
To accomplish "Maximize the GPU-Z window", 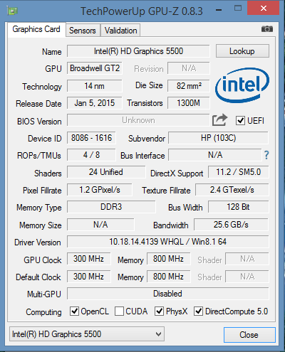I will (x=238, y=9).
